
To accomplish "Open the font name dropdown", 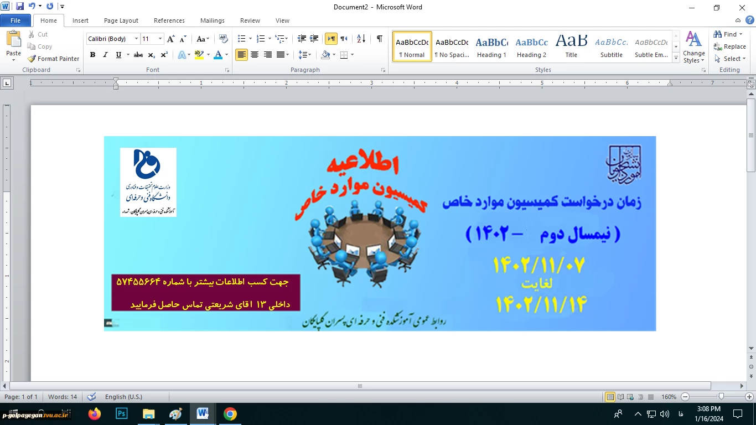I will click(136, 39).
